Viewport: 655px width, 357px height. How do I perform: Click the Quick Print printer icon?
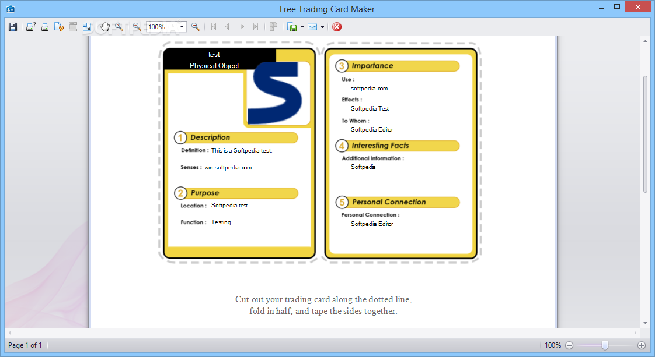(45, 27)
